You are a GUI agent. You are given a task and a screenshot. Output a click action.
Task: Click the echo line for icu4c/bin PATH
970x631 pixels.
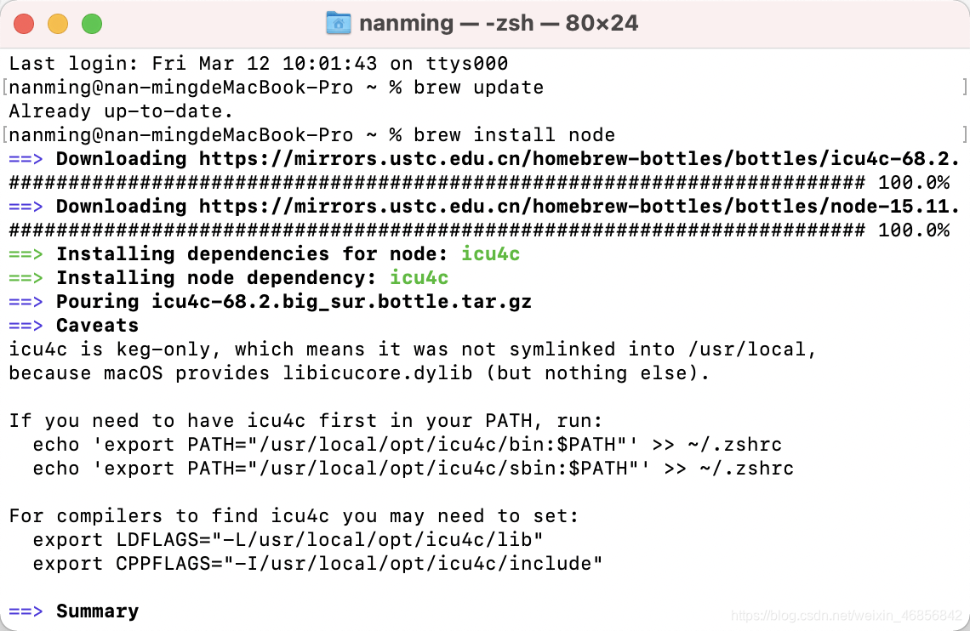click(407, 445)
